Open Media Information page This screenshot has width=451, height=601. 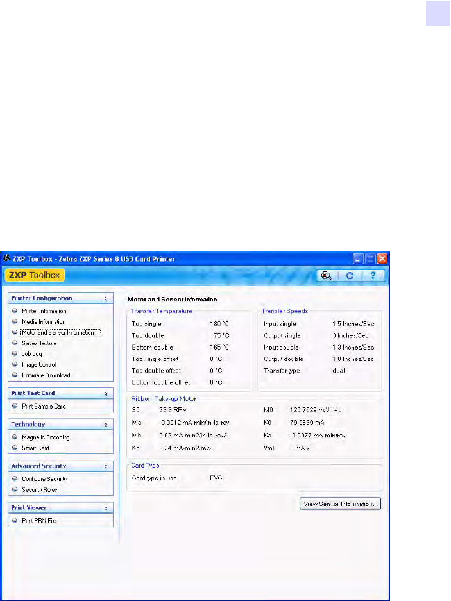click(44, 321)
